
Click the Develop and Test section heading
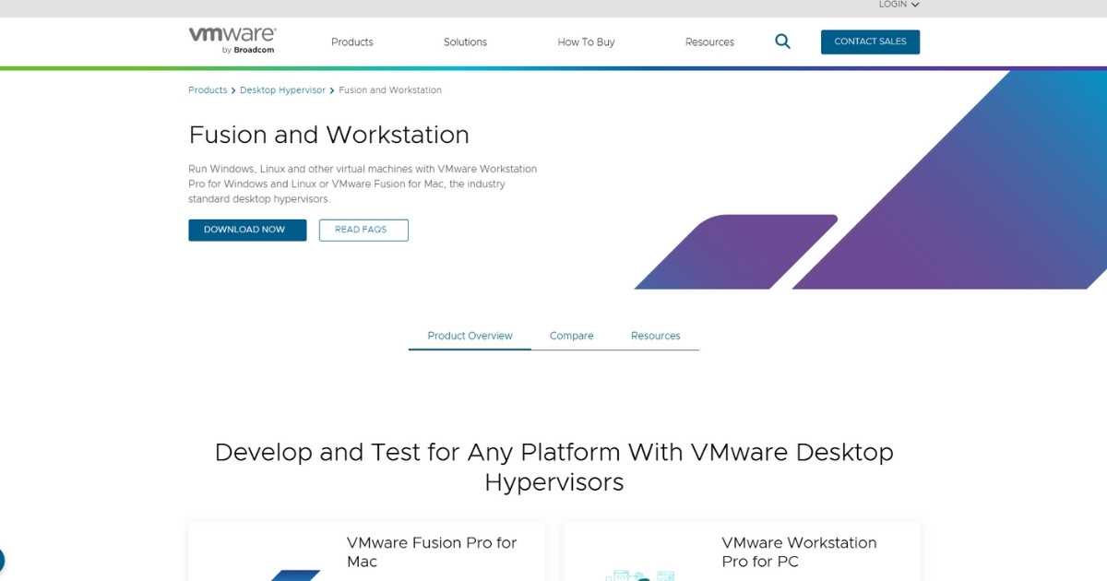pyautogui.click(x=553, y=467)
